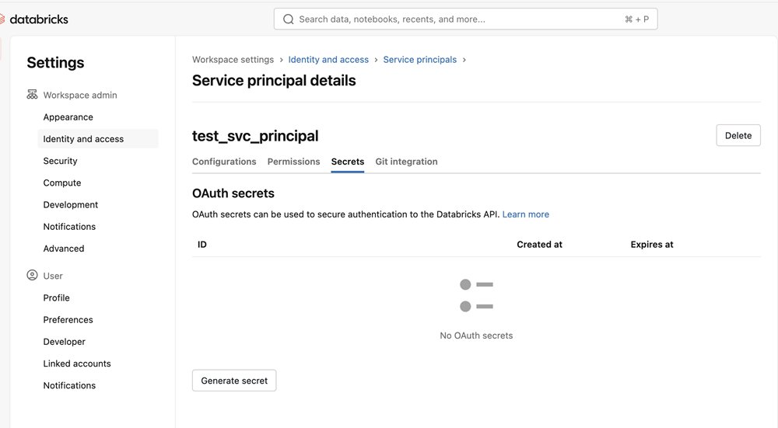
Task: Switch to the Permissions tab
Action: point(294,162)
